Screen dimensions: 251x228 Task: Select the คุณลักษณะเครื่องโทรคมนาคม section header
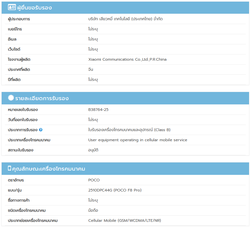coord(48,169)
